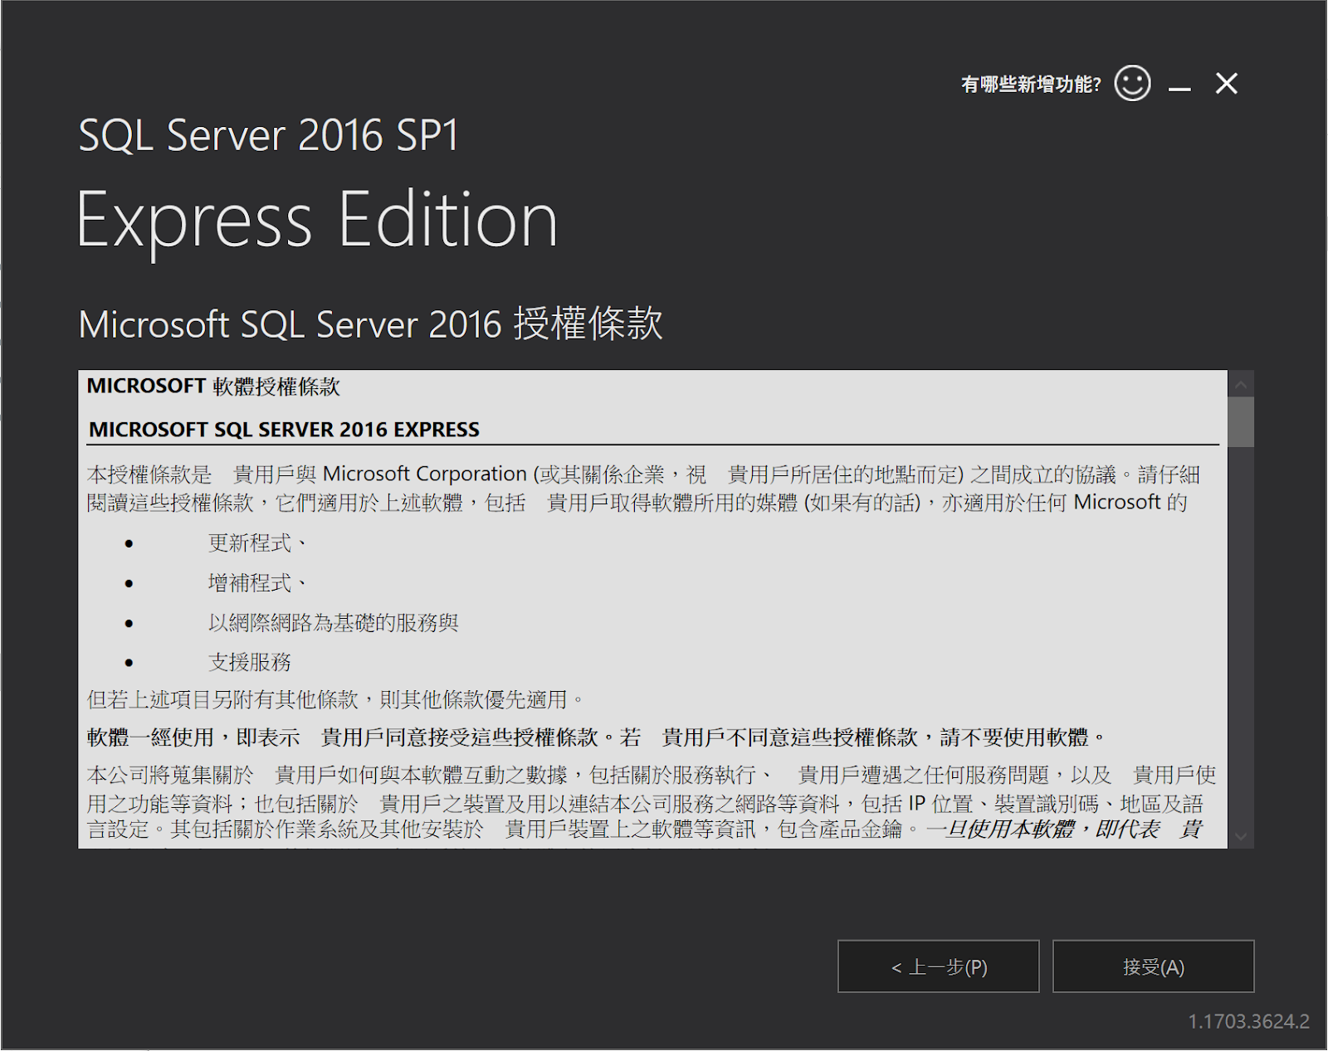
Task: Click the heading MICROSOFT SQL SERVER 2016 EXPRESS
Action: pos(284,430)
